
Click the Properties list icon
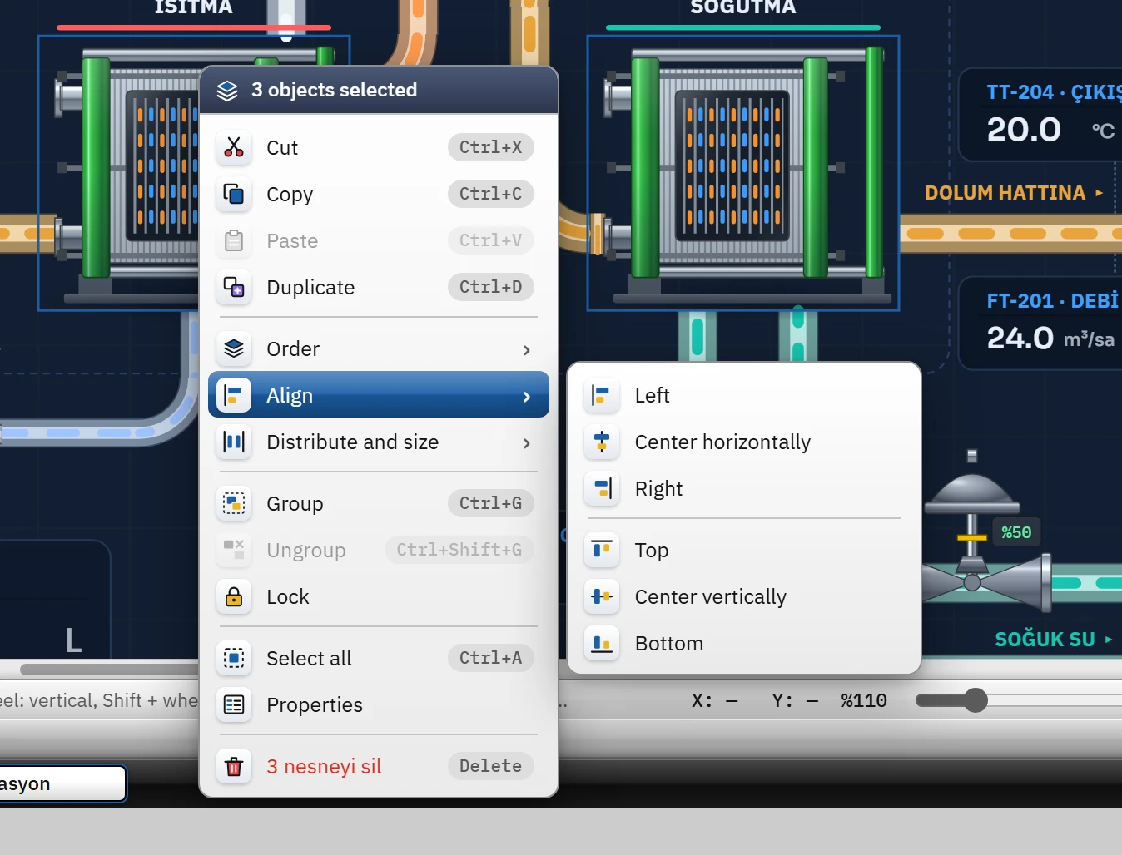(234, 704)
